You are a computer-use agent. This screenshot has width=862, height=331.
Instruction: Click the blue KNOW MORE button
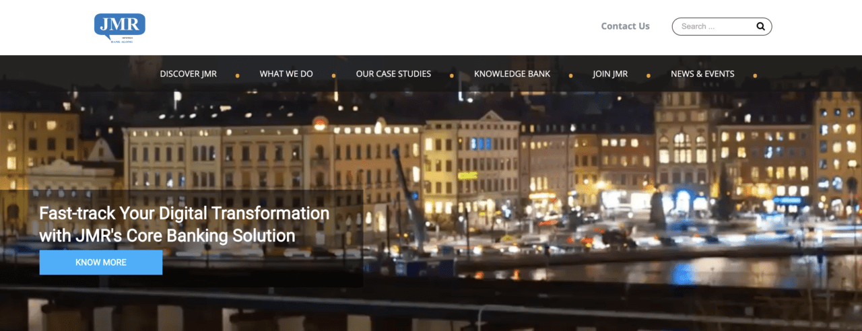click(x=101, y=262)
